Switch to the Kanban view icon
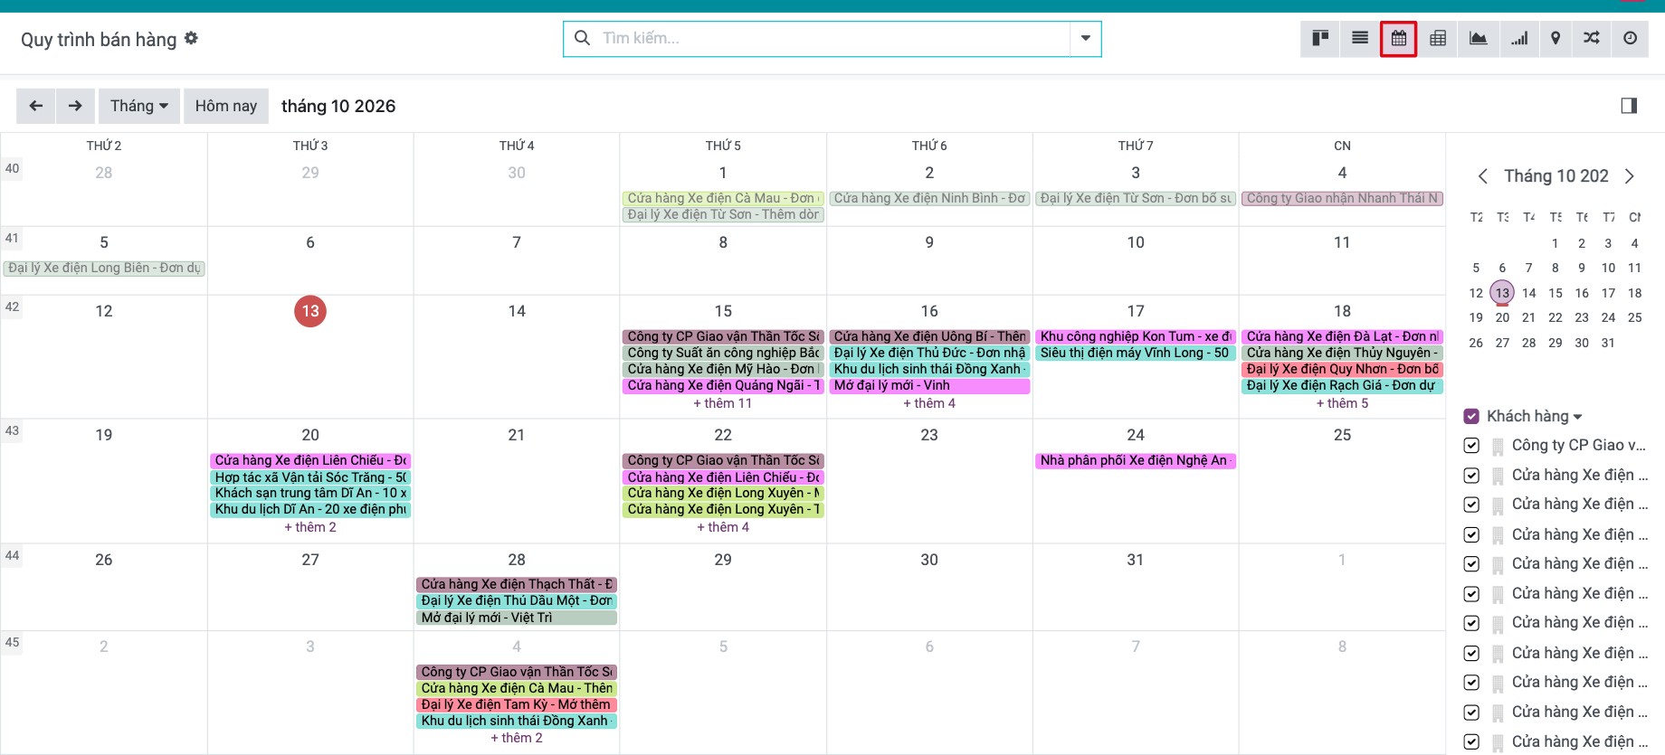Image resolution: width=1665 pixels, height=755 pixels. (x=1320, y=38)
